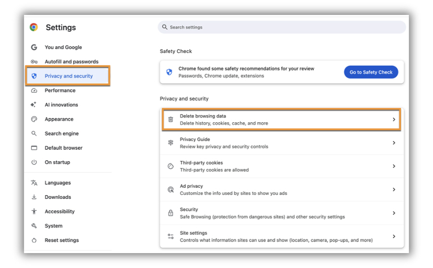Click the sliders icon for Site settings
This screenshot has height=268, width=433.
click(171, 236)
